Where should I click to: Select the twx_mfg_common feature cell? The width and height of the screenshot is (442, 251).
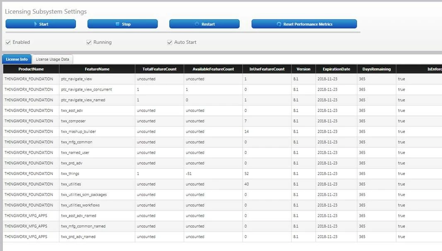[97, 142]
